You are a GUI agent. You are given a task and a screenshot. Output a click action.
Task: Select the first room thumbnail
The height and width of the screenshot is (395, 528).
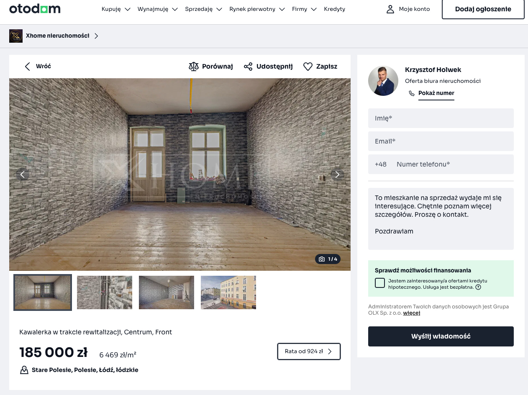pyautogui.click(x=43, y=292)
